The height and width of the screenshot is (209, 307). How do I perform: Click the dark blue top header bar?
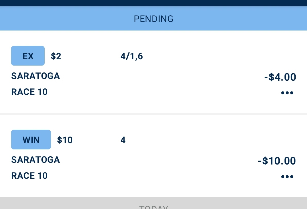[154, 3]
